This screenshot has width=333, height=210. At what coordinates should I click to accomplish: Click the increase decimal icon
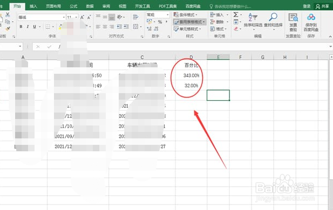149,29
